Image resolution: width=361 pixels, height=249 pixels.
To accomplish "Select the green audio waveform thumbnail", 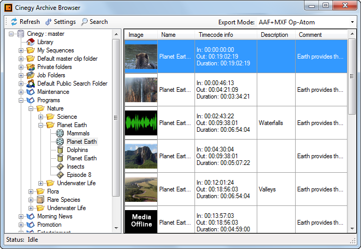I will click(141, 123).
